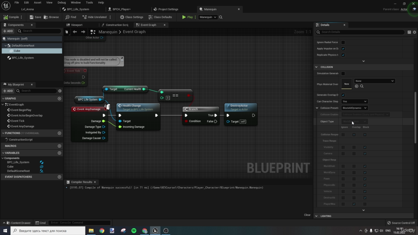Open Class Settings
The height and width of the screenshot is (235, 418).
tap(132, 17)
